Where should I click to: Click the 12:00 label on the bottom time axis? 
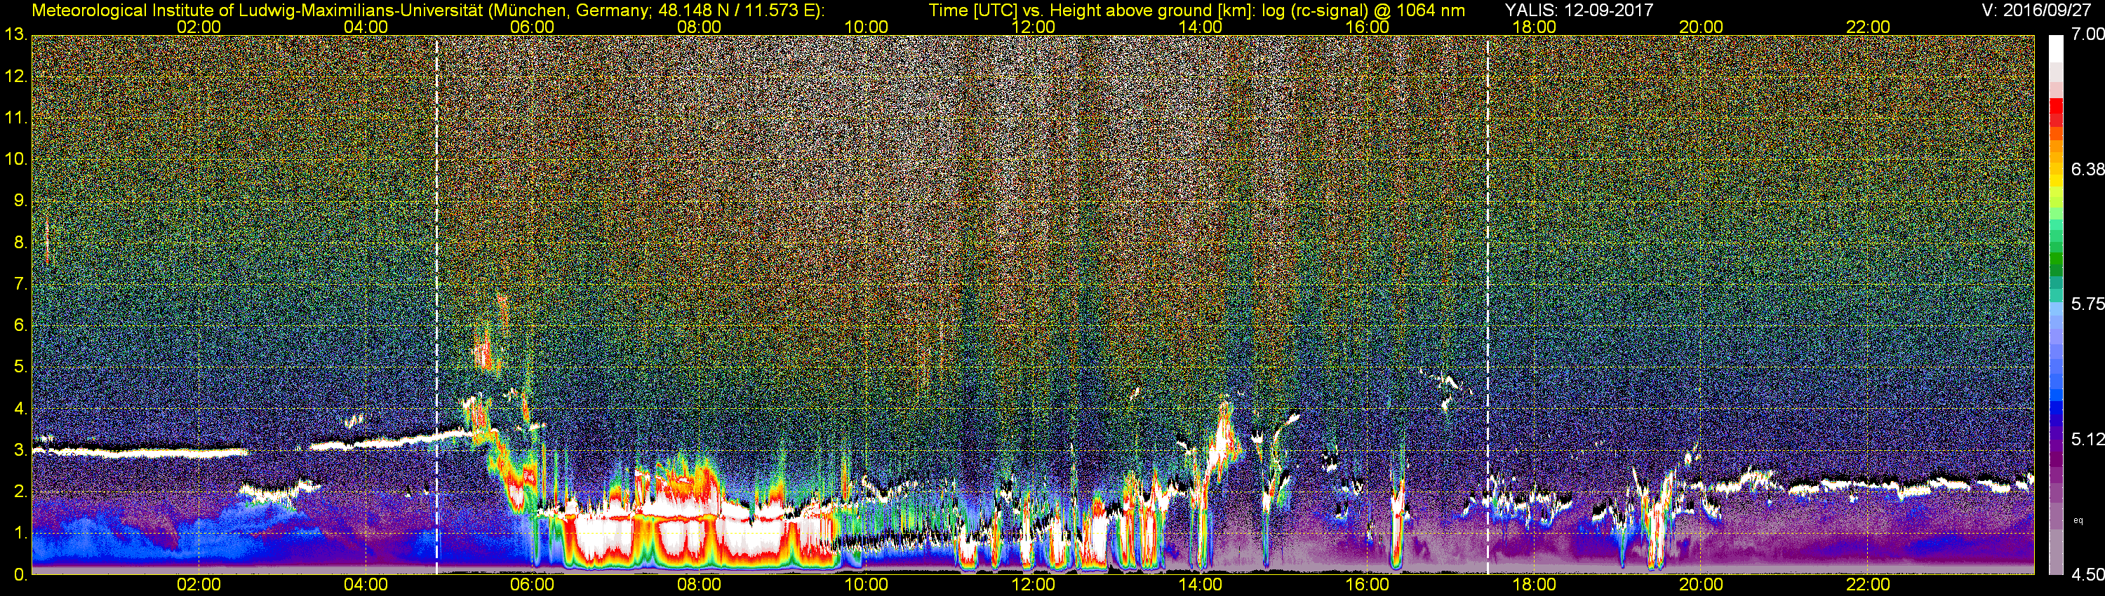(x=1033, y=585)
